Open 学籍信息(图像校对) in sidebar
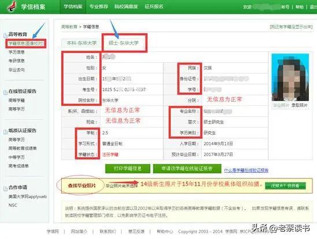This screenshot has height=239, width=317. click(25, 43)
